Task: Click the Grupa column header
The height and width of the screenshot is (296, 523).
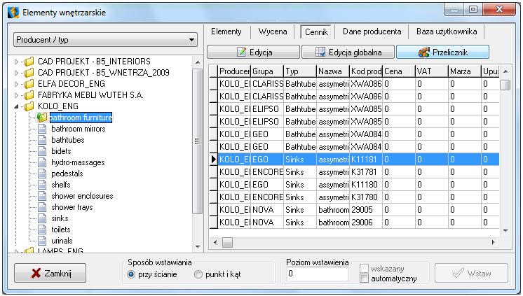Action: (x=268, y=71)
